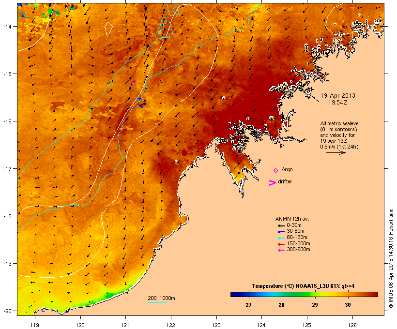Click the date text 19-Apr-2013

338,96
